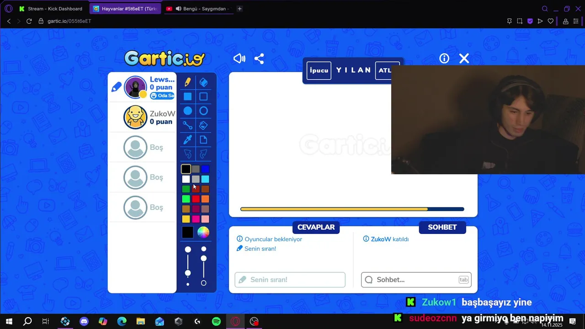
Task: Select the line tool
Action: pyautogui.click(x=188, y=125)
